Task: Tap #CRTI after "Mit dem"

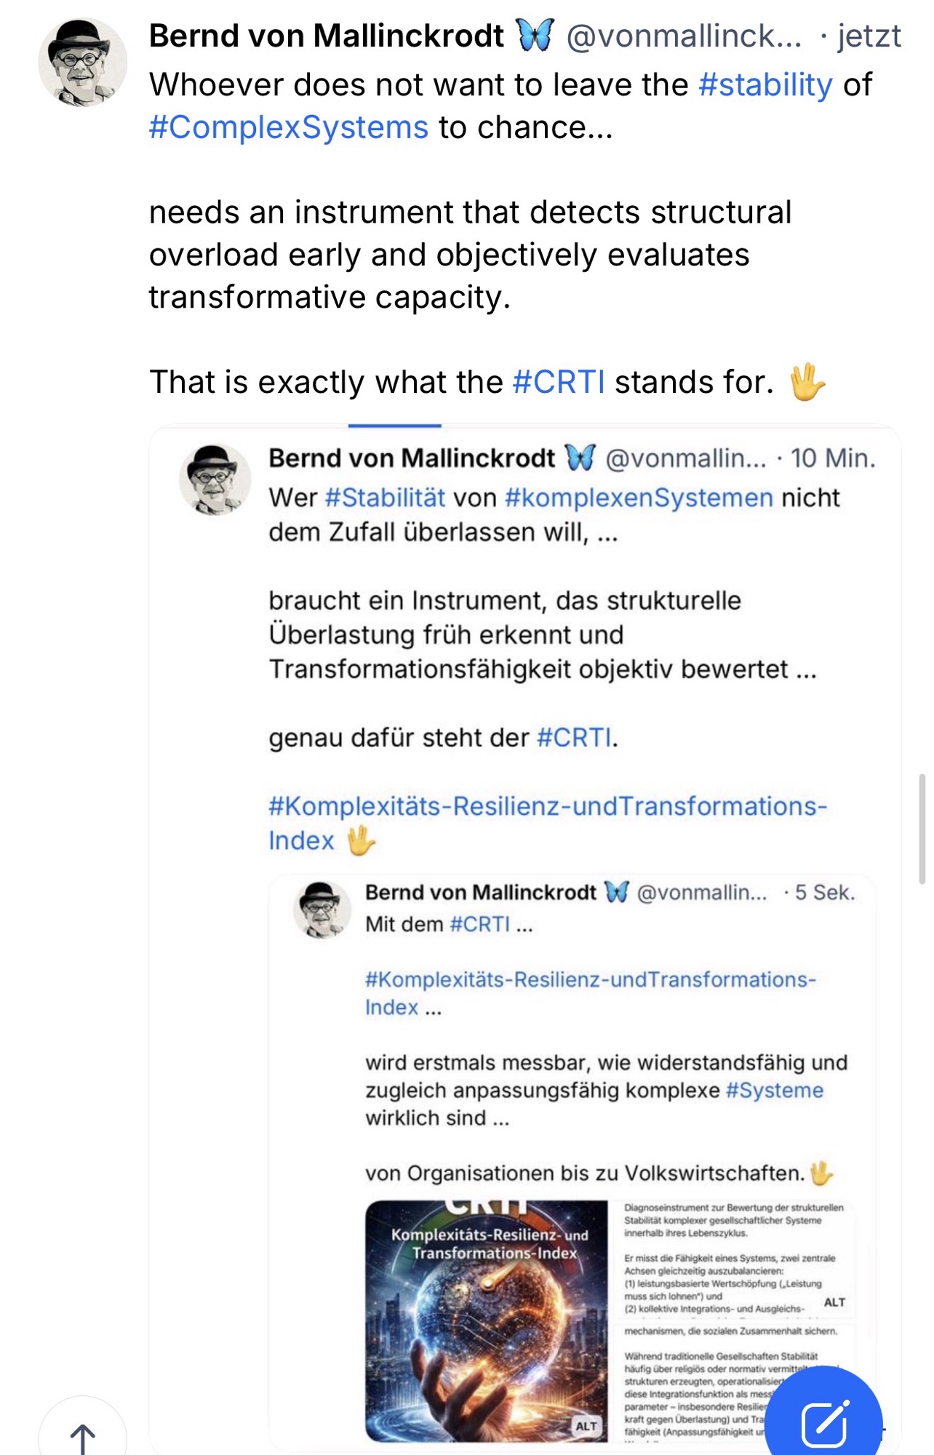Action: pyautogui.click(x=480, y=924)
